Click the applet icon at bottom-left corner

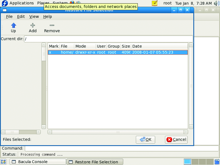pos(3,162)
